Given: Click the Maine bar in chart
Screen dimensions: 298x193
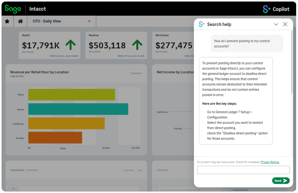Looking at the screenshot, I should tap(78, 109).
